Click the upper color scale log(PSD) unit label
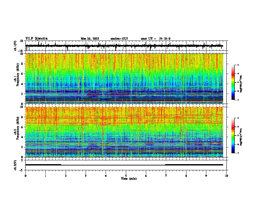This screenshot has height=197, width=255. click(241, 84)
